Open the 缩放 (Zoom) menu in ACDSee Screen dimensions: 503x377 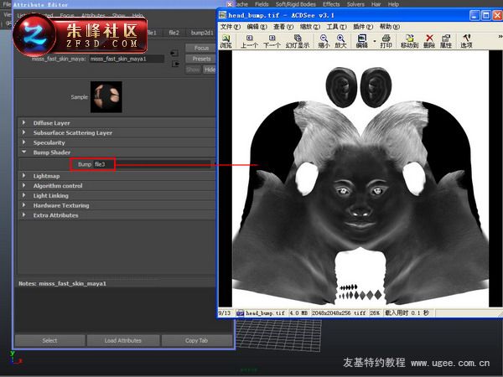tap(310, 27)
